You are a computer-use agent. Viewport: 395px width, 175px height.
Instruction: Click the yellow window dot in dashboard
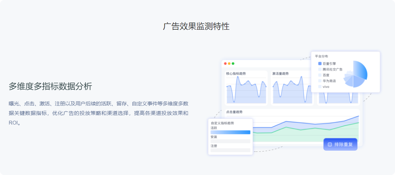(229, 63)
